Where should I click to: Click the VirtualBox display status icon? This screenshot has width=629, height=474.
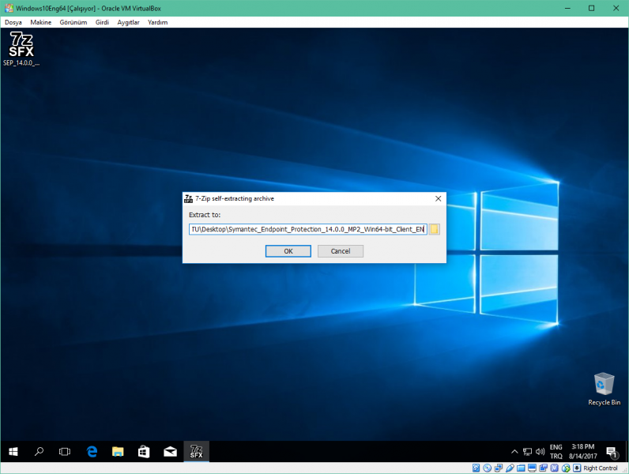[x=532, y=468]
